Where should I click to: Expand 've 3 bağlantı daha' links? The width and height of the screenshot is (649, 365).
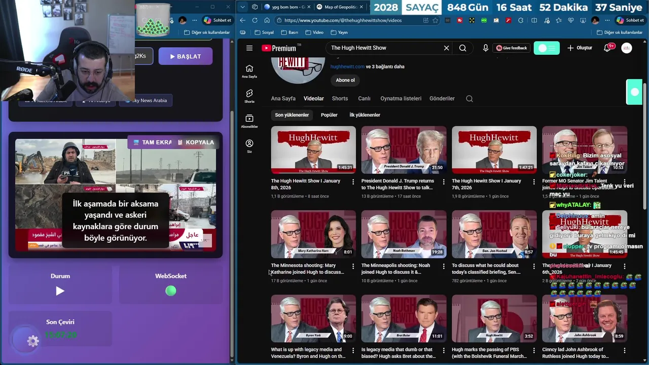(x=385, y=66)
